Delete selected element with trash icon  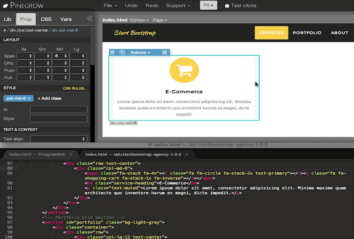[112, 52]
